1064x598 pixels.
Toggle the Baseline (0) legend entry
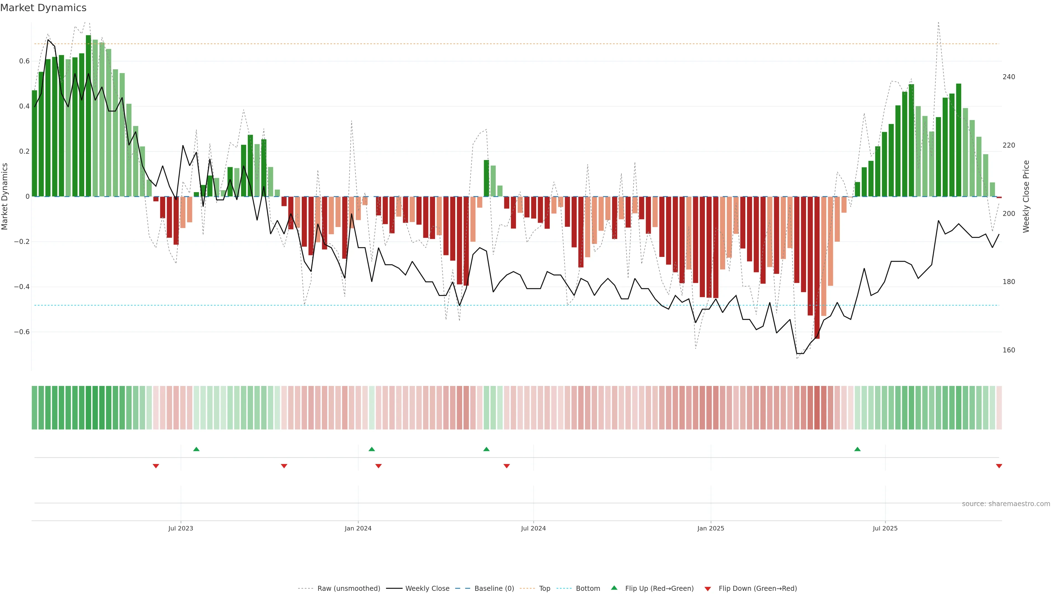click(494, 589)
